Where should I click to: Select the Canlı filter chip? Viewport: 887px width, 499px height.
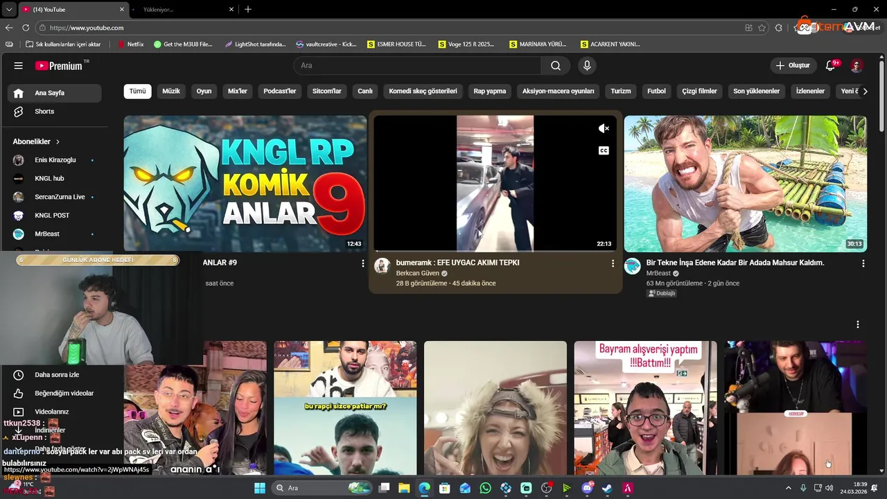pyautogui.click(x=365, y=91)
